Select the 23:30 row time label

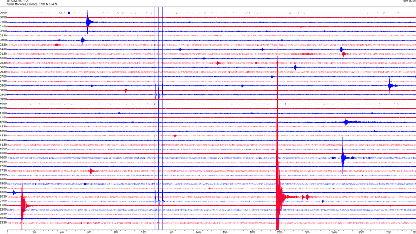point(3,223)
